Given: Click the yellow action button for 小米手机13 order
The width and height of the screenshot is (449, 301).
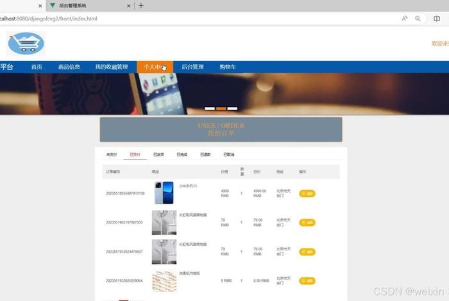Looking at the screenshot, I should tap(307, 193).
